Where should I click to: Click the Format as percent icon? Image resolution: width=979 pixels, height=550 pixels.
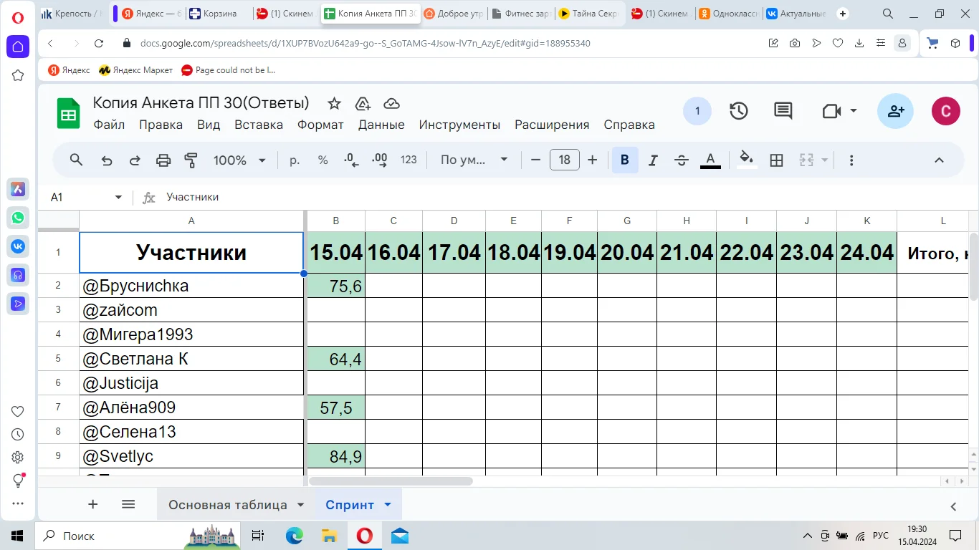(x=323, y=160)
